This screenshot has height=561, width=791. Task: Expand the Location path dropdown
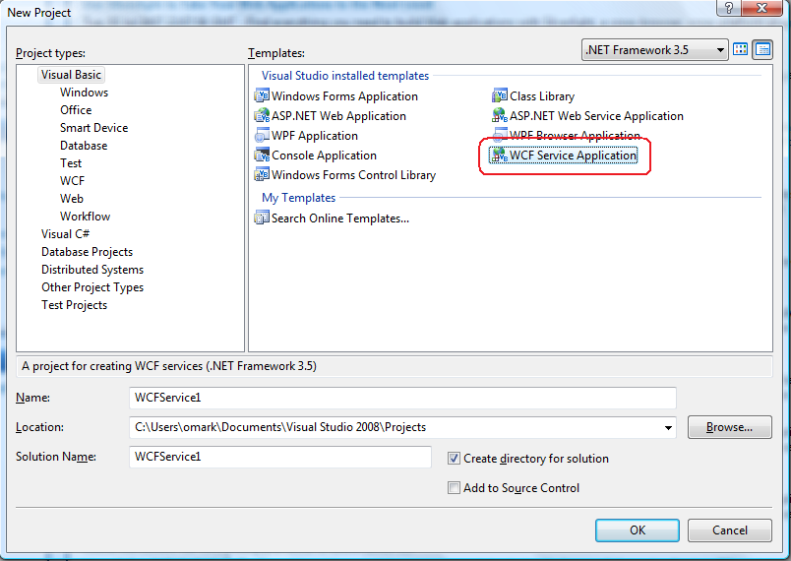[x=669, y=427]
